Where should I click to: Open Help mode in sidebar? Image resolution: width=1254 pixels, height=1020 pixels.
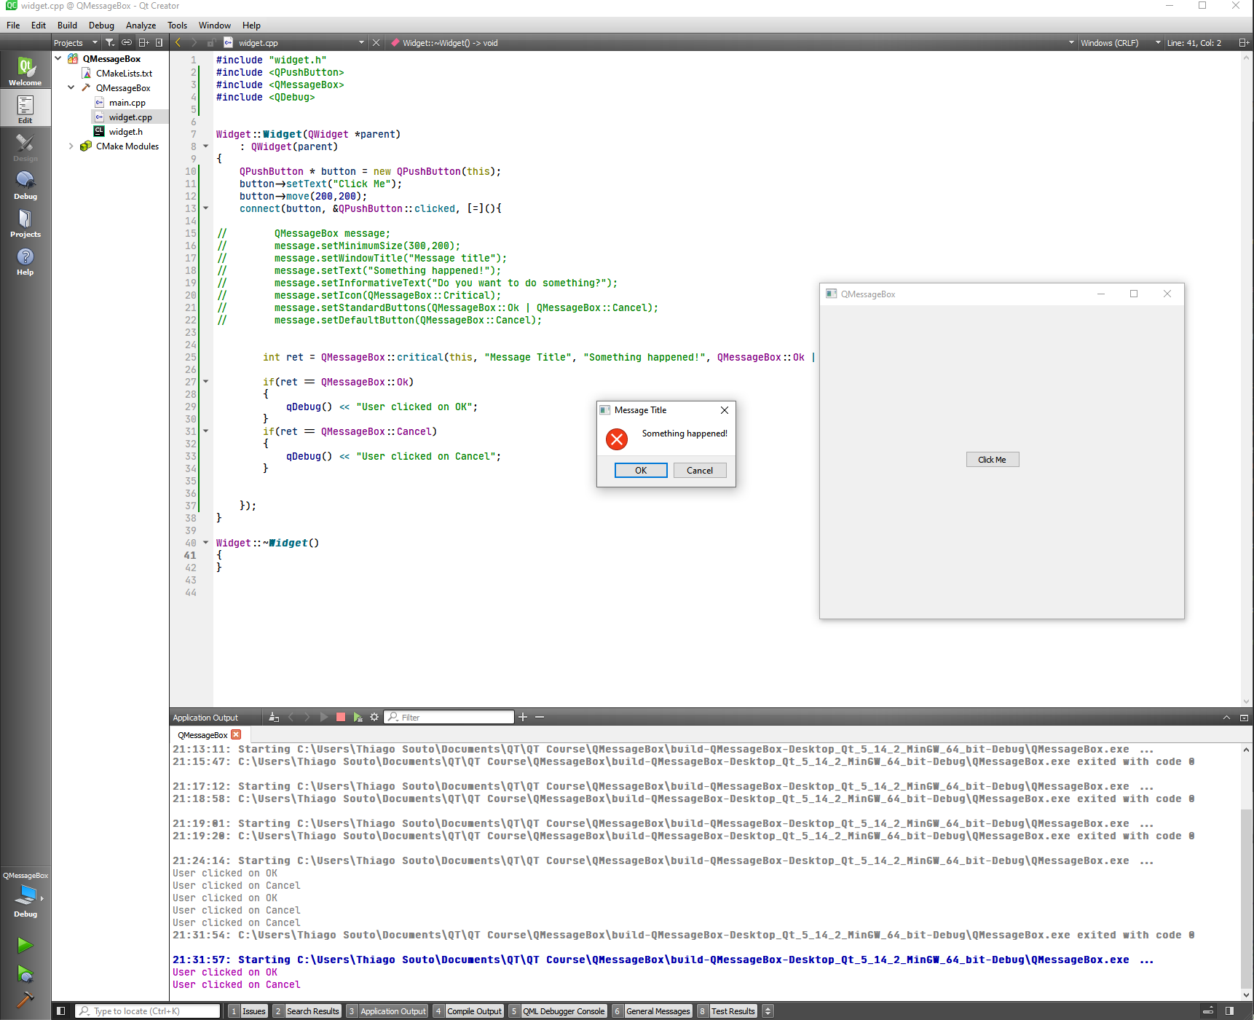tap(25, 260)
